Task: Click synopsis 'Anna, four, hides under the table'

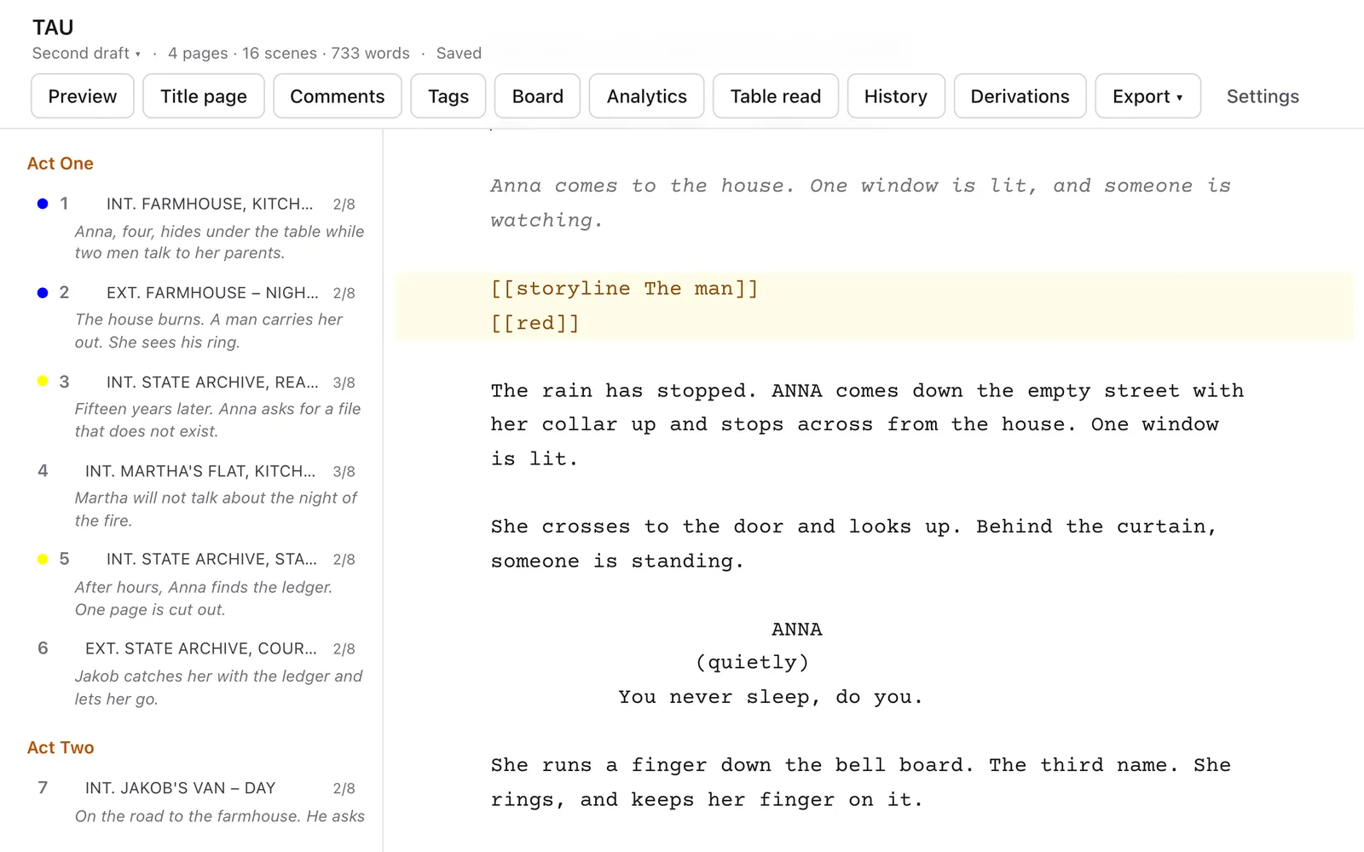Action: tap(219, 242)
